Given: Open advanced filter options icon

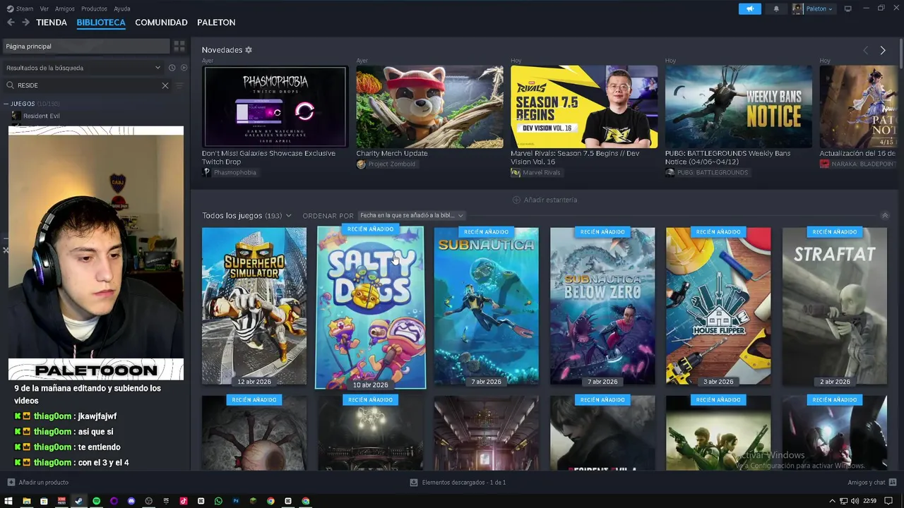Looking at the screenshot, I should coord(179,85).
